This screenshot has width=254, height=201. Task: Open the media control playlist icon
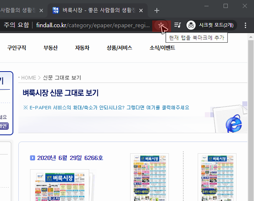tap(178, 25)
